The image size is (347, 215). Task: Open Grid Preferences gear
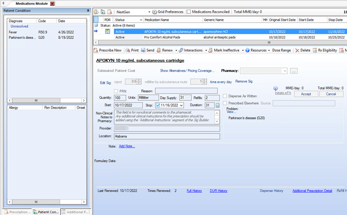coord(155,12)
